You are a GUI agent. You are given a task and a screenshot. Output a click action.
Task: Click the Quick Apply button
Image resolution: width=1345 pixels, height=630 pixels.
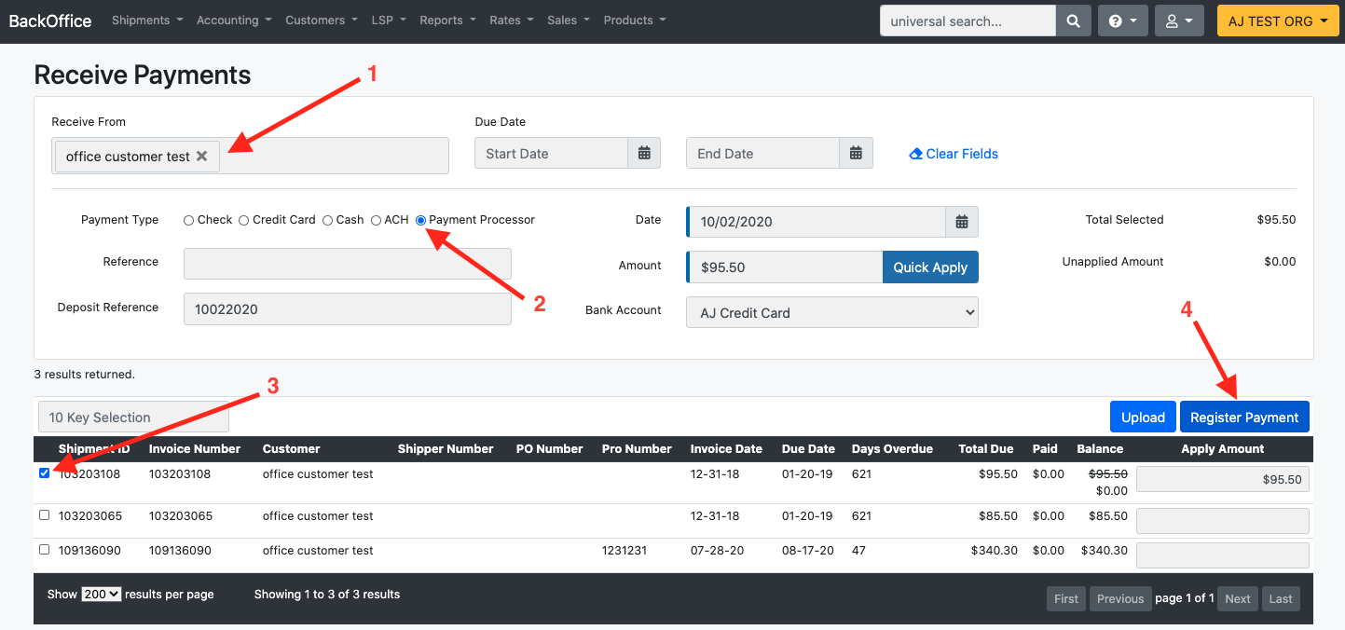click(x=929, y=267)
